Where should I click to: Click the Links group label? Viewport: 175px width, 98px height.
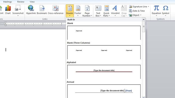(x=45, y=19)
